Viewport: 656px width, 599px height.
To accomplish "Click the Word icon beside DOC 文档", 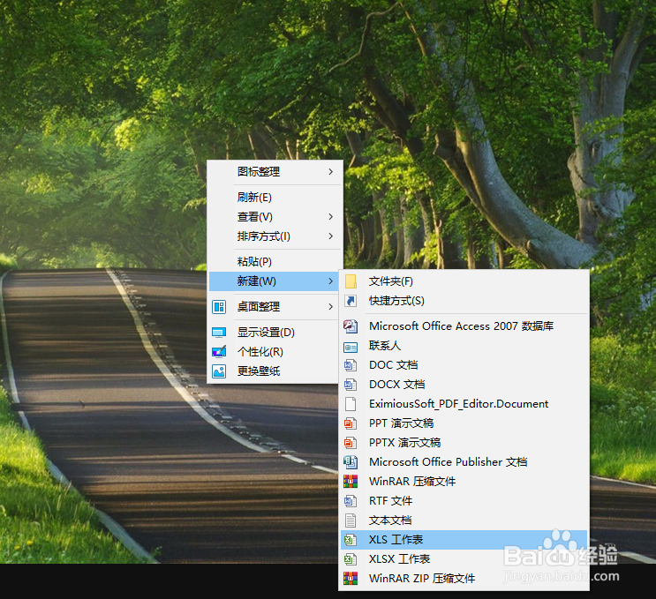I will coord(351,365).
